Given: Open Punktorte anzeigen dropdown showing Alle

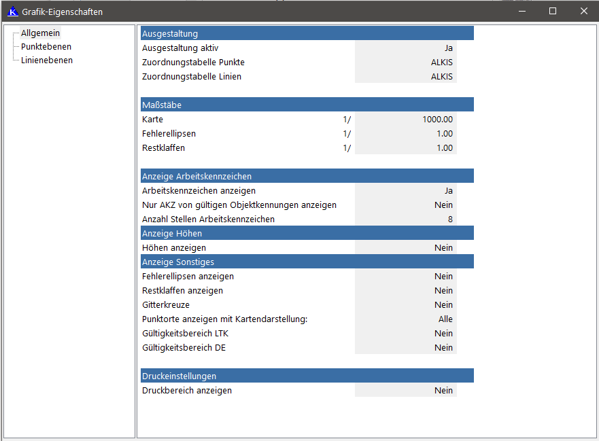Looking at the screenshot, I should coord(406,319).
